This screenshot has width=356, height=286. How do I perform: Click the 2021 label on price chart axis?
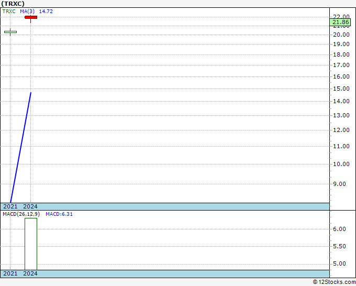pos(10,206)
